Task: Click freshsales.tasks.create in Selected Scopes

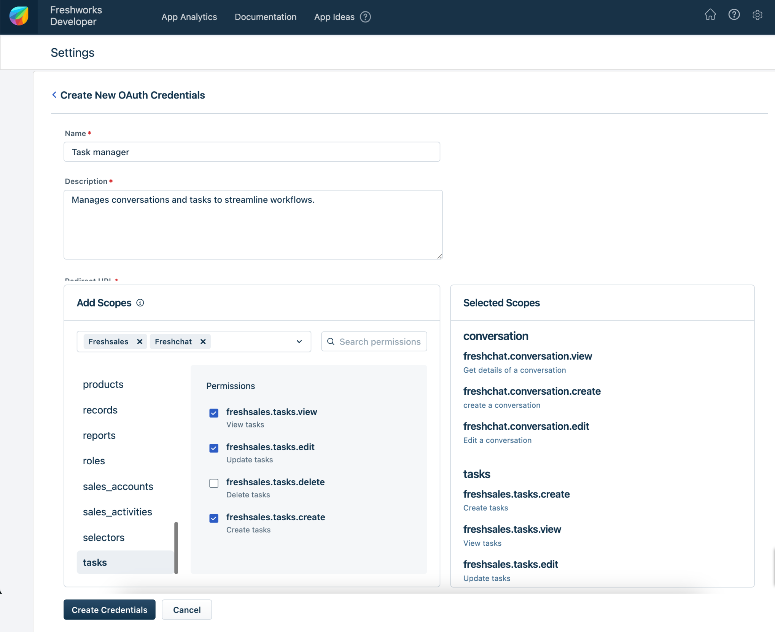Action: coord(516,494)
